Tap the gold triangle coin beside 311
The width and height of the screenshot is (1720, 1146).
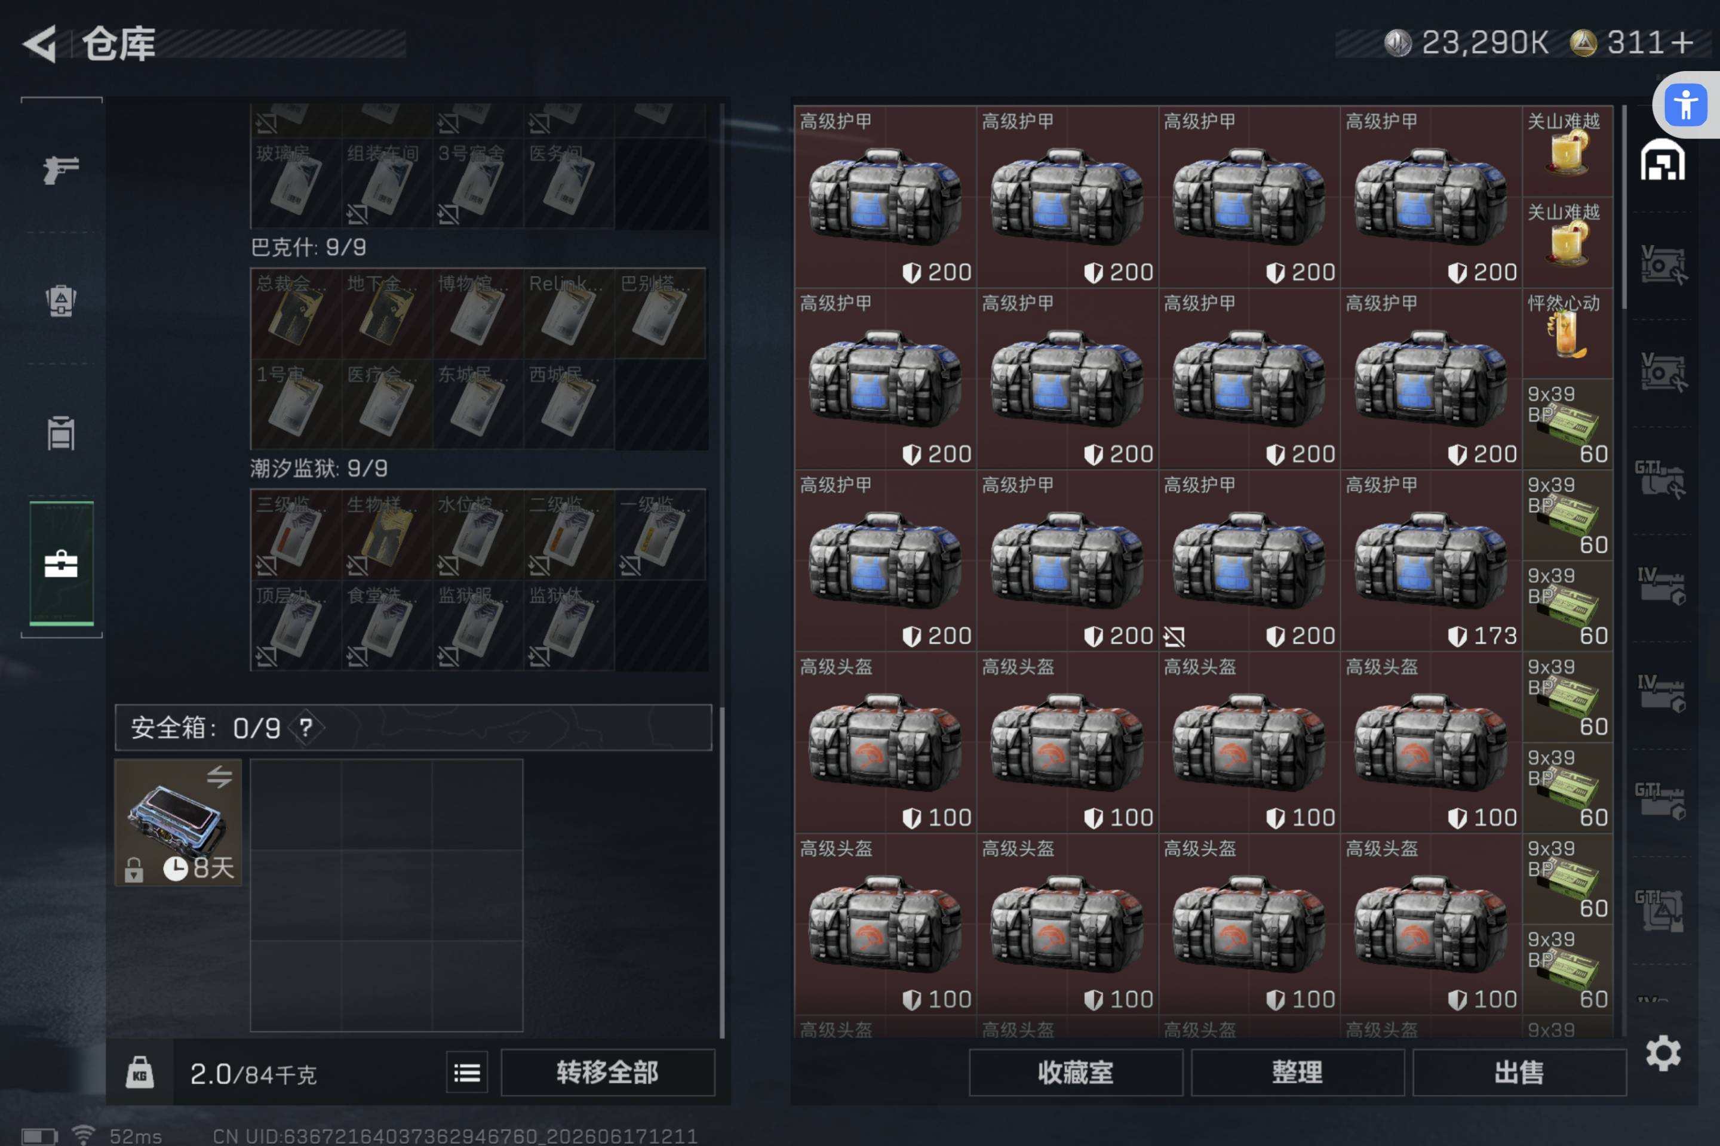click(1583, 42)
